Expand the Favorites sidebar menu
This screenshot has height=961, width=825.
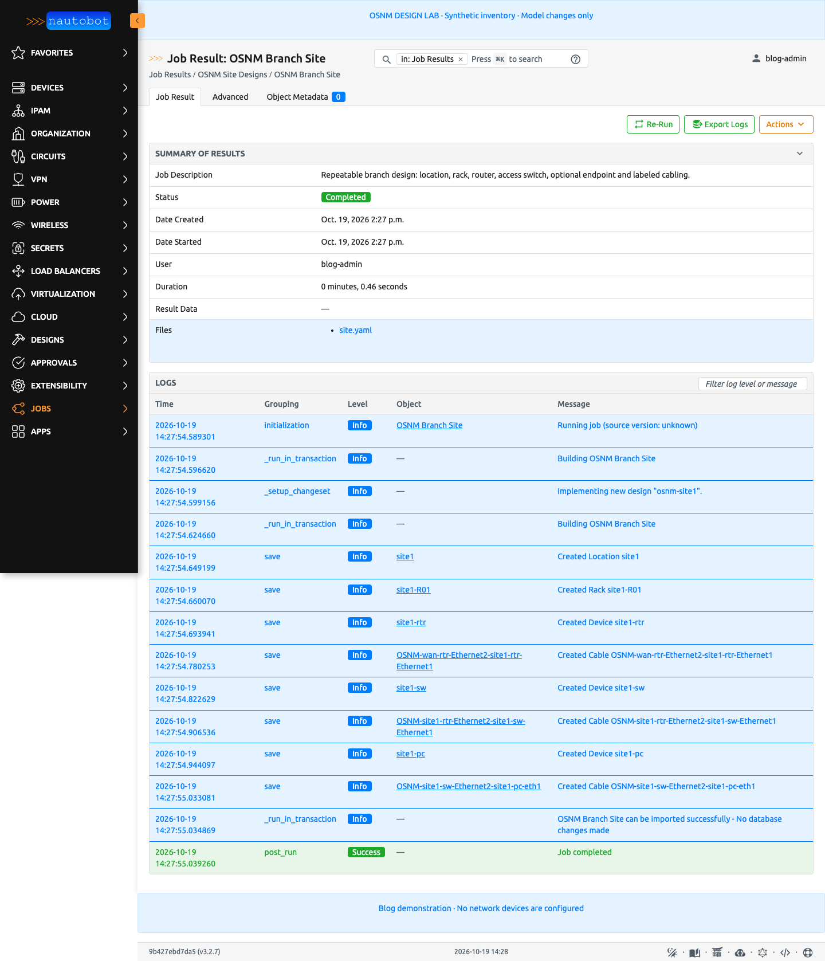click(x=69, y=53)
